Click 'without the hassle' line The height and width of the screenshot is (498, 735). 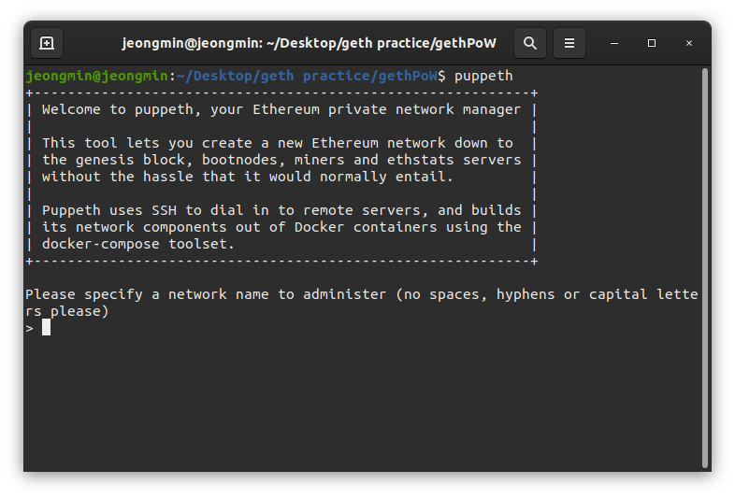click(248, 177)
